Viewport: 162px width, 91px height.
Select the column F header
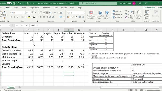point(69,30)
